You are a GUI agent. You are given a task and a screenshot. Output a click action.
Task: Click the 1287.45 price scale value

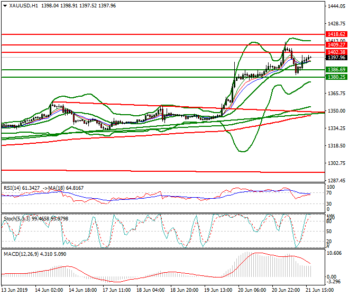click(x=337, y=181)
